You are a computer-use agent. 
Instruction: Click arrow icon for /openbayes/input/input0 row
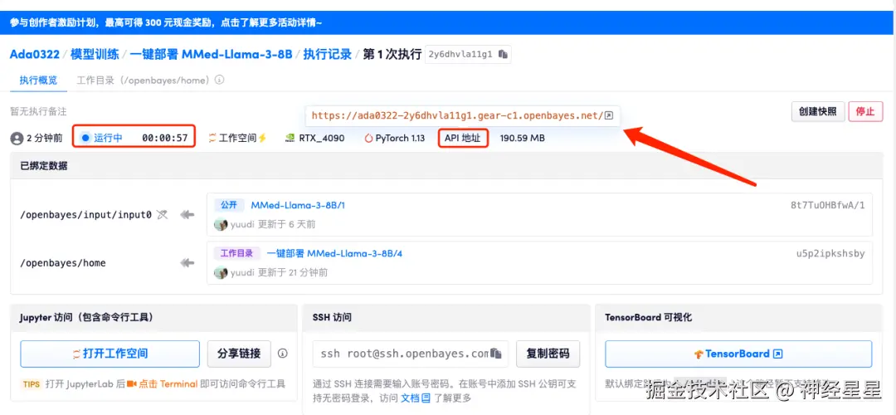(187, 214)
